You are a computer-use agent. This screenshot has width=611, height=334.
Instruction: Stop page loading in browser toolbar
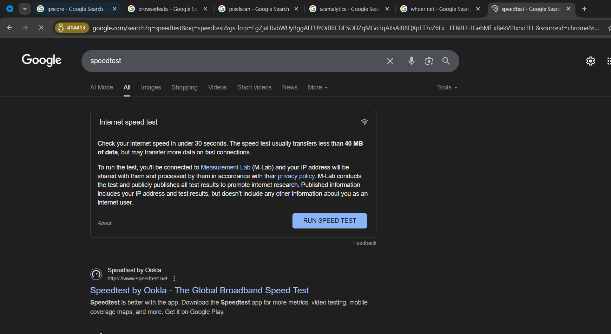coord(41,27)
